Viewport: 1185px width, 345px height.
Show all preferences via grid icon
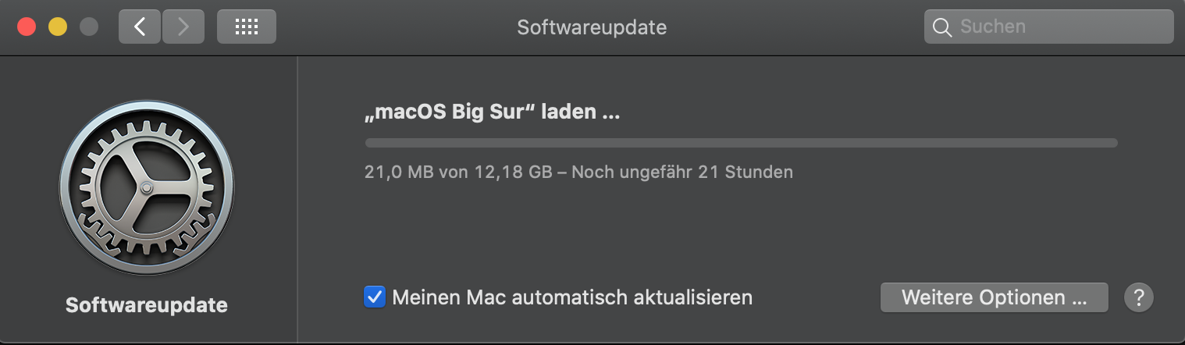pos(246,27)
